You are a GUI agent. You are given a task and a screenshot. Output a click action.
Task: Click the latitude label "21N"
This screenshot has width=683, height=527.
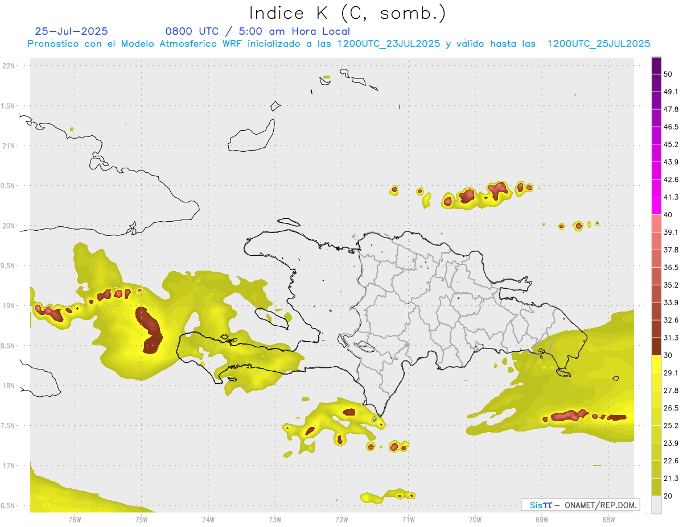coord(9,146)
